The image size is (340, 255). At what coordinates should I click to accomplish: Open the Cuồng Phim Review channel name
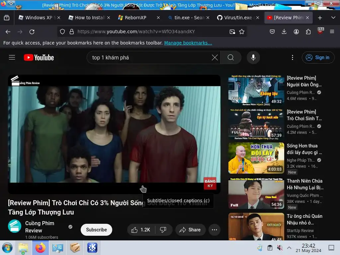(x=40, y=227)
